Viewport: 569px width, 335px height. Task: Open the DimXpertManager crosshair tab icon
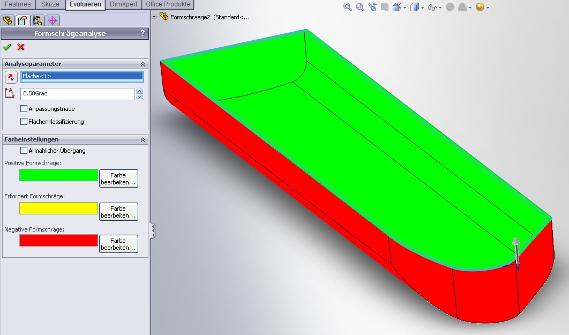pos(53,20)
